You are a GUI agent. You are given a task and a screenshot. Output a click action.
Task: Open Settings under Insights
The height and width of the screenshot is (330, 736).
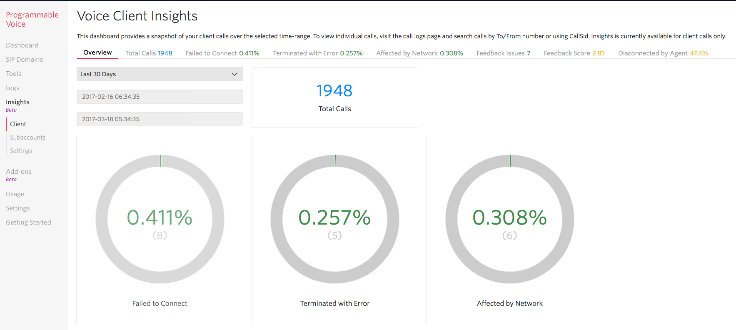pos(21,150)
